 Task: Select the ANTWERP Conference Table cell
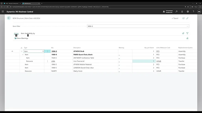click(x=95, y=58)
